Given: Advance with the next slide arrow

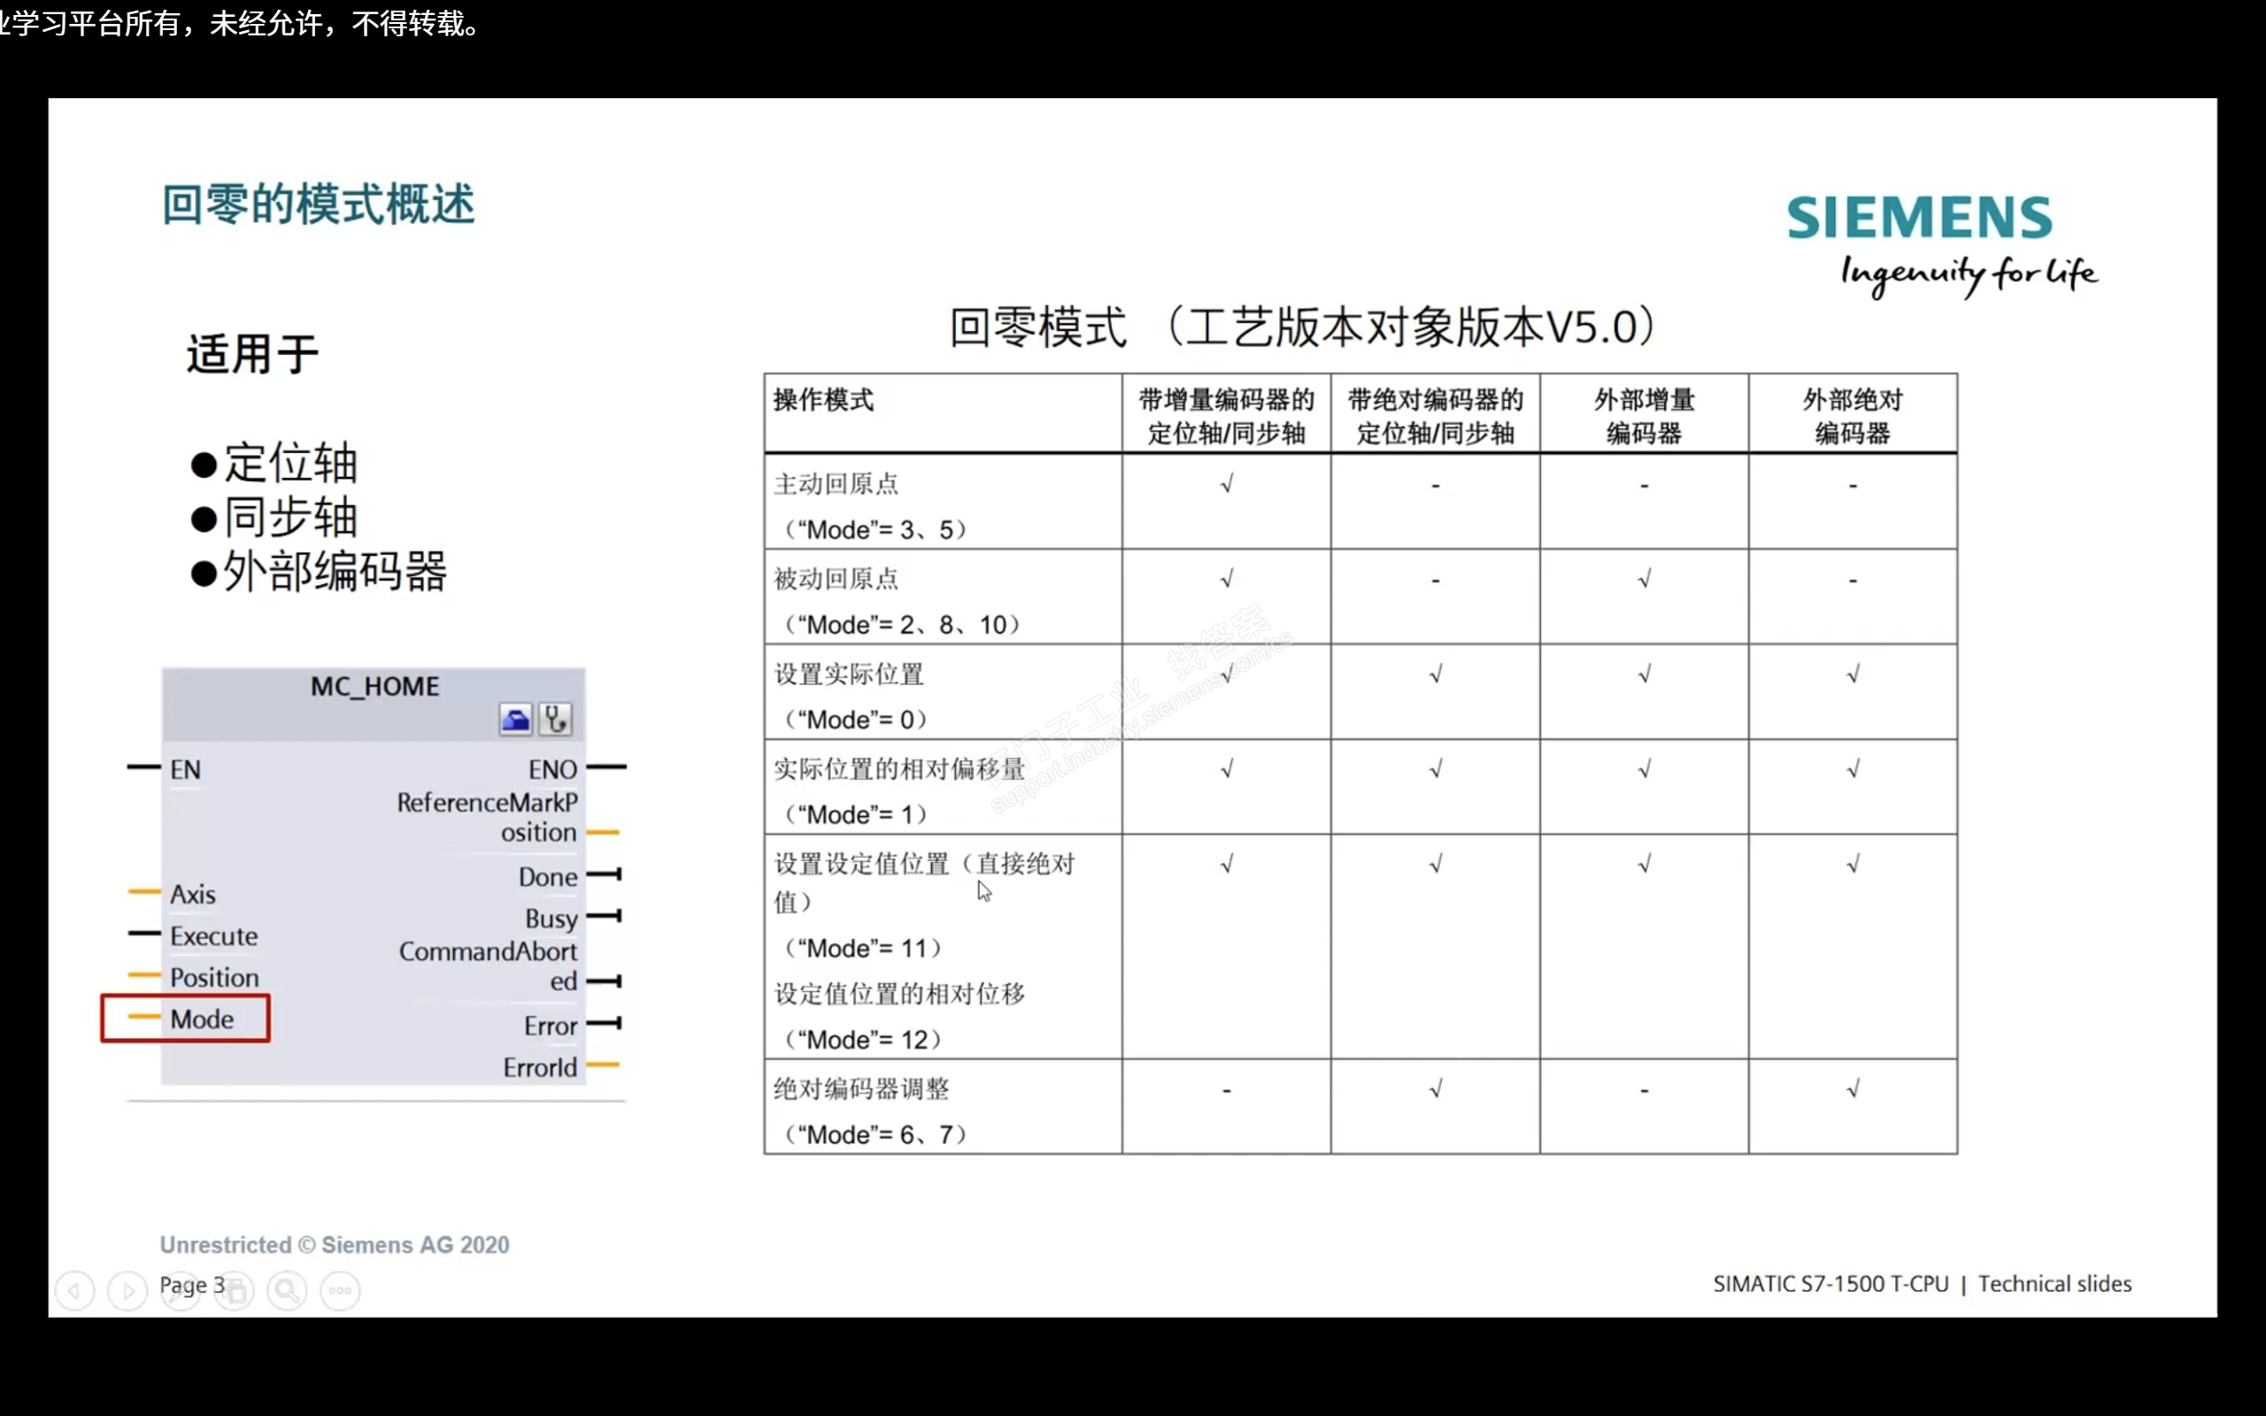Looking at the screenshot, I should click(x=127, y=1290).
